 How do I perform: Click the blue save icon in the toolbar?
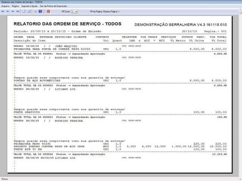(x=41, y=11)
